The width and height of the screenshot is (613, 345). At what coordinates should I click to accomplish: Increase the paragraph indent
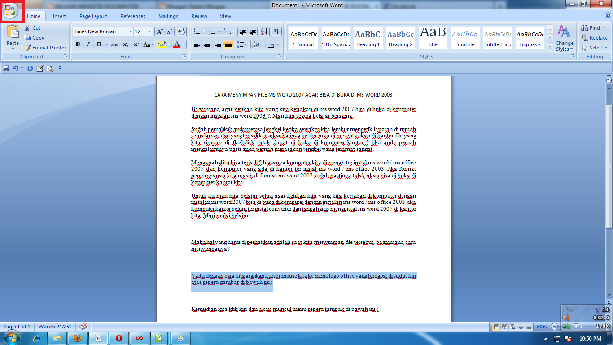pos(254,31)
